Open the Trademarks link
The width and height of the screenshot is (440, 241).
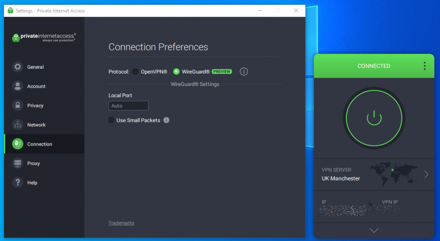pos(121,223)
